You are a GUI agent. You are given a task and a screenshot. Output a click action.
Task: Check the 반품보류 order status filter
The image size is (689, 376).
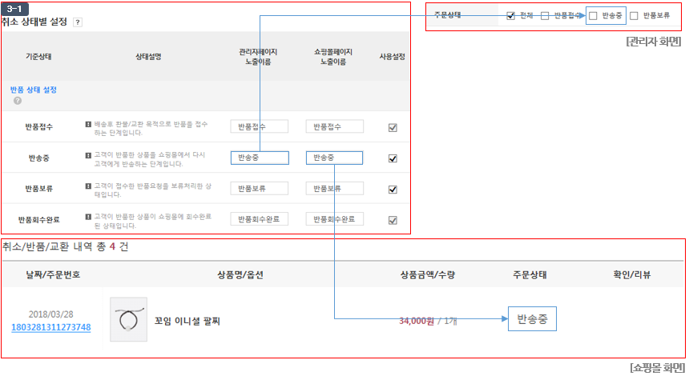[x=634, y=16]
